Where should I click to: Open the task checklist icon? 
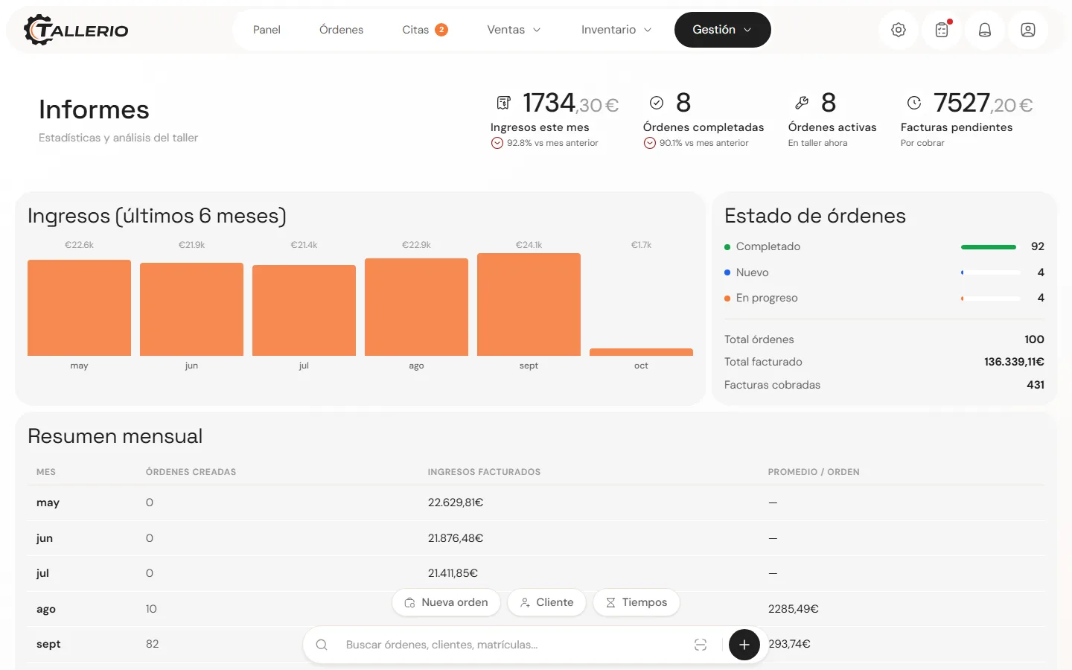942,30
